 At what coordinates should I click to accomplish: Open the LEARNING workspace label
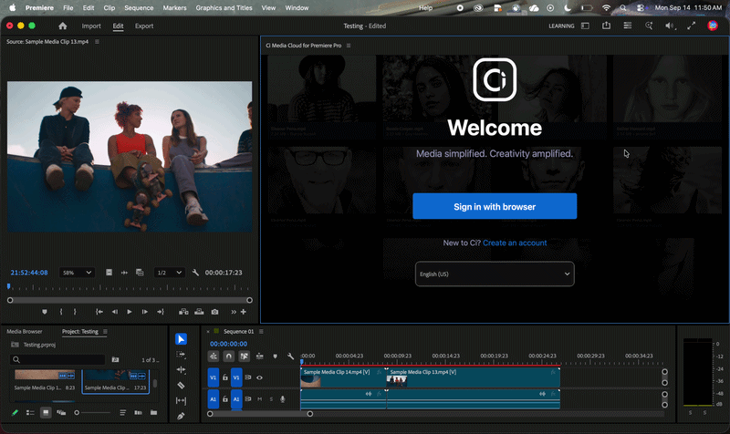point(561,26)
